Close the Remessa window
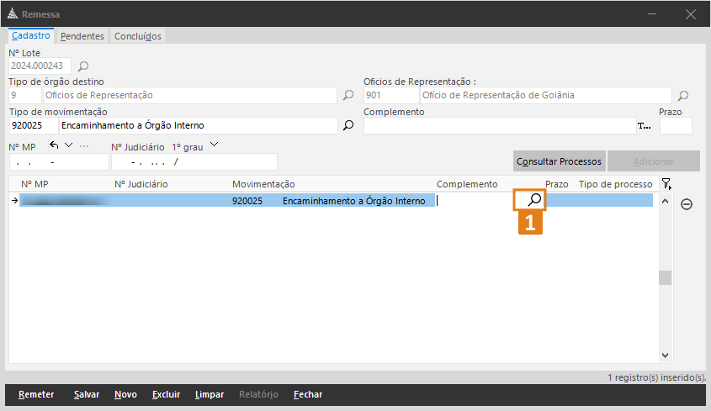This screenshot has width=711, height=411. pyautogui.click(x=691, y=14)
